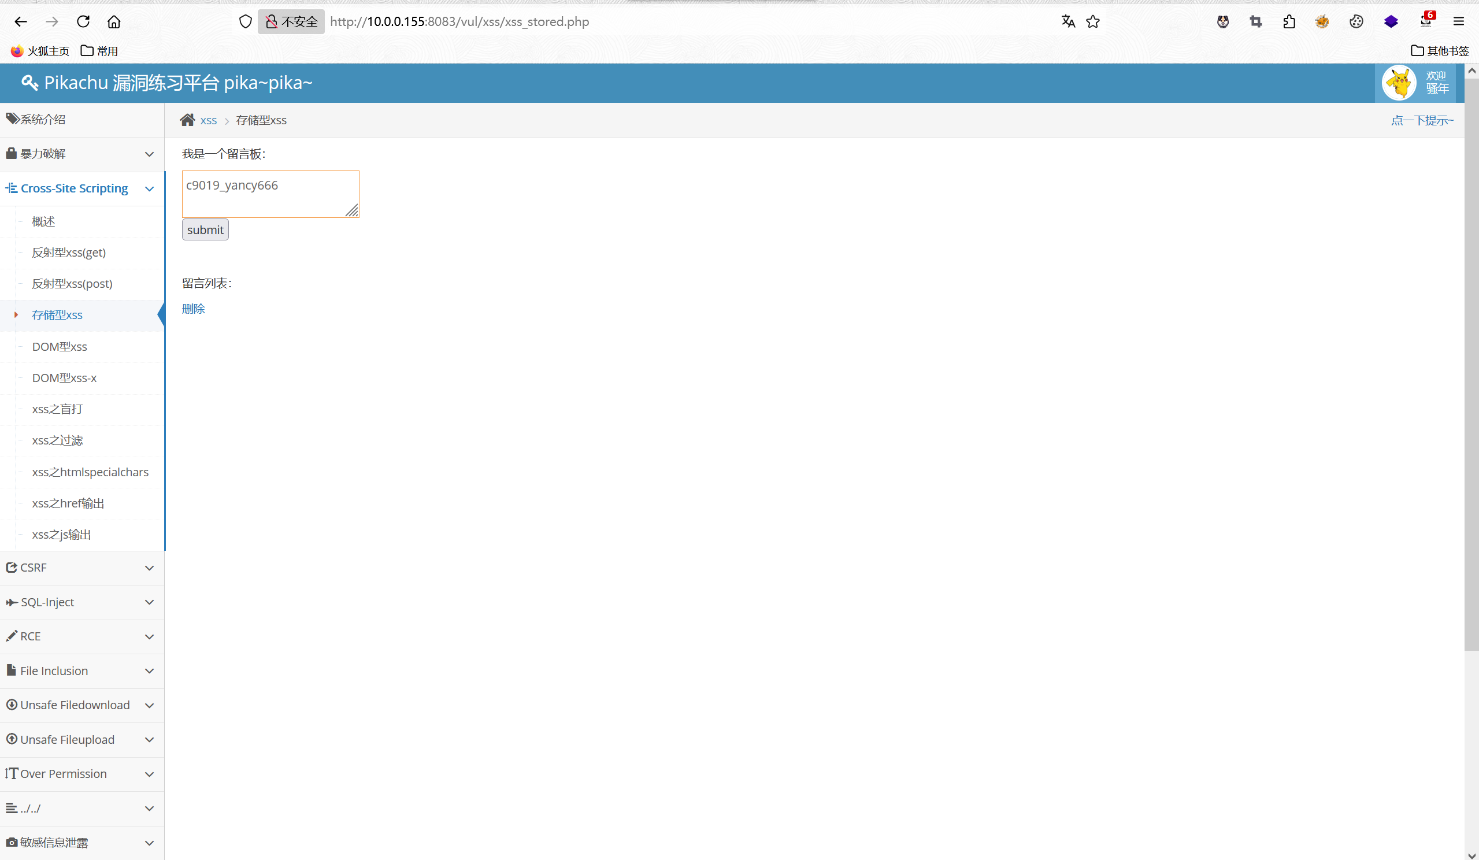Click the 删除 link
The image size is (1479, 860).
click(x=193, y=309)
